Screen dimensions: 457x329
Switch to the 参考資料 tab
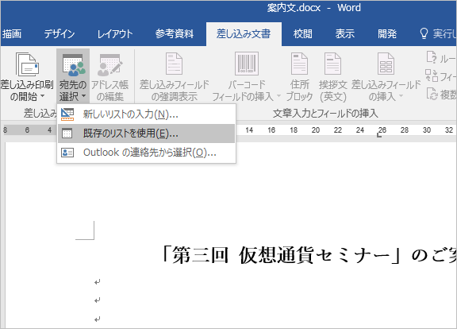coord(175,34)
